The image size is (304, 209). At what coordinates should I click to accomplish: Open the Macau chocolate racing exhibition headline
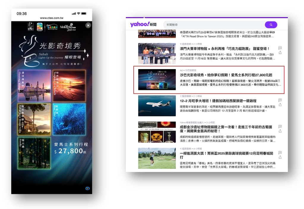[225, 49]
